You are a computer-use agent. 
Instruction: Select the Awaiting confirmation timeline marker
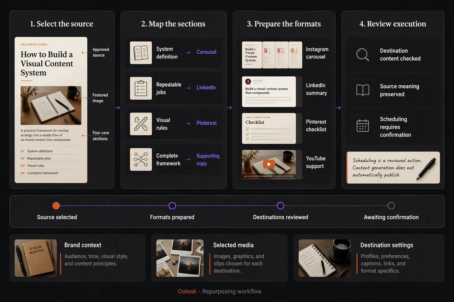pos(391,206)
